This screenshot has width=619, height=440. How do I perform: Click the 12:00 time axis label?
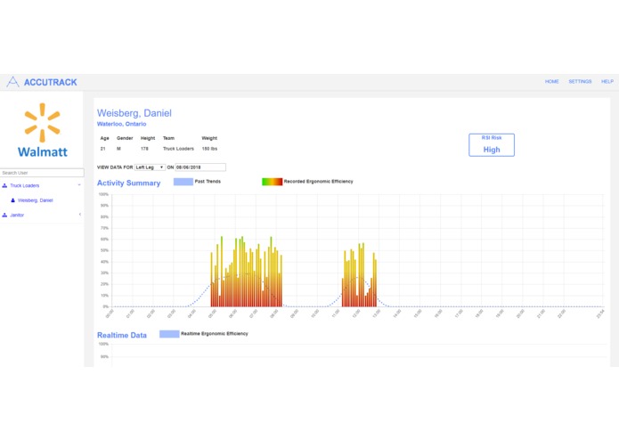point(356,314)
